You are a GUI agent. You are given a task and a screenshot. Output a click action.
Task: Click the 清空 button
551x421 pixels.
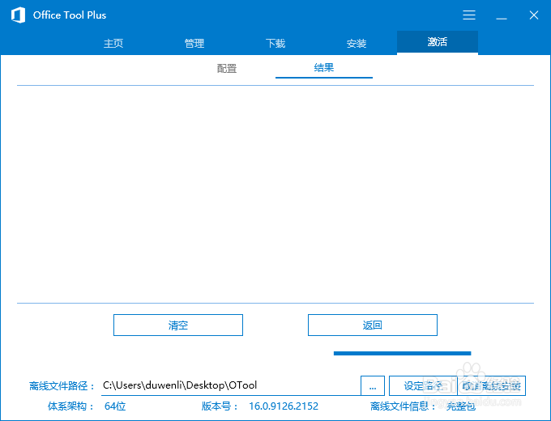[178, 325]
